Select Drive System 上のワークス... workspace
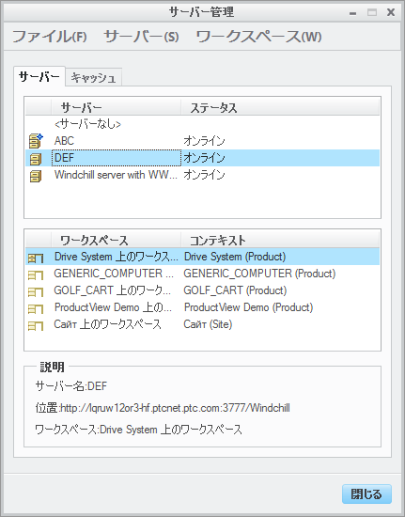 click(x=116, y=257)
